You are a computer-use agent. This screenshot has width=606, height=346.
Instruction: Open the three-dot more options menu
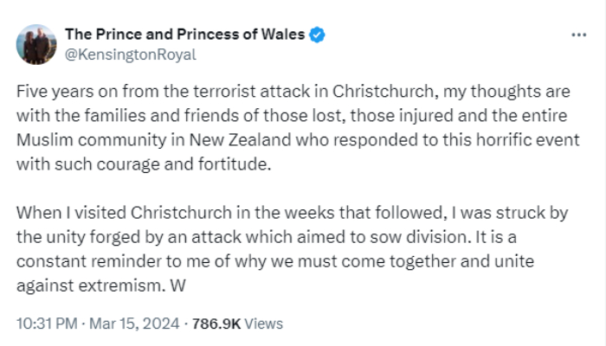[579, 35]
